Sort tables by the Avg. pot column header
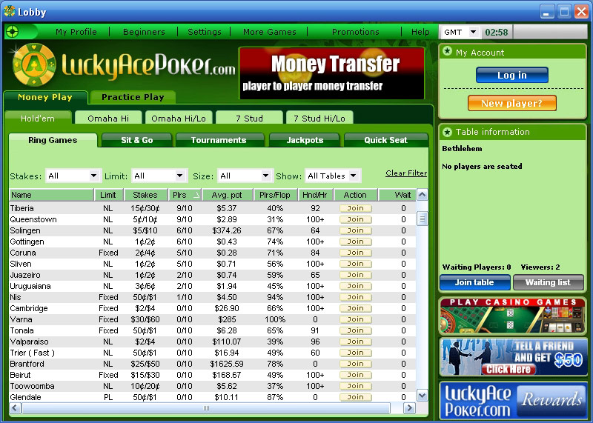 [x=227, y=195]
